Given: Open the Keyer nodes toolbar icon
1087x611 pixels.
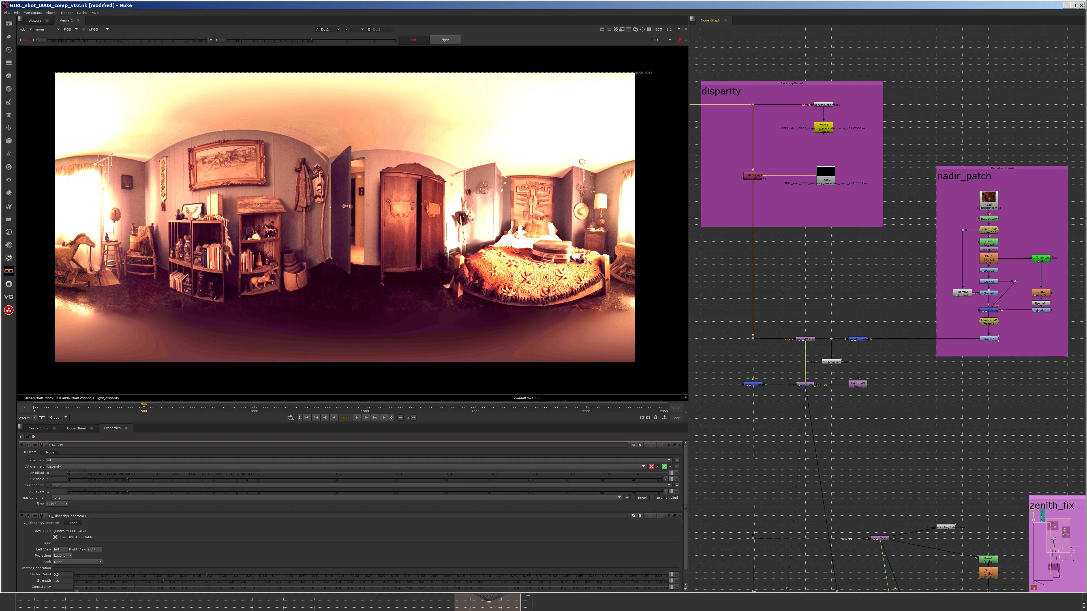Looking at the screenshot, I should [x=8, y=102].
